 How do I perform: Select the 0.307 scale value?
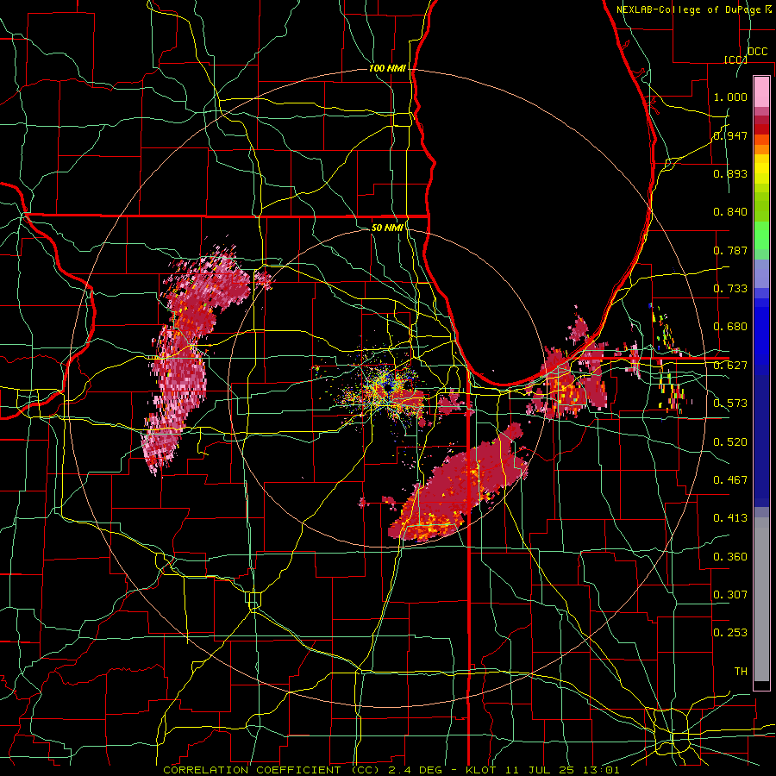tap(730, 595)
